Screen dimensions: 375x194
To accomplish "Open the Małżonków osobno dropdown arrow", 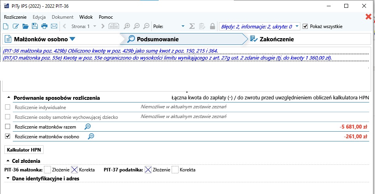I will click(x=72, y=39).
